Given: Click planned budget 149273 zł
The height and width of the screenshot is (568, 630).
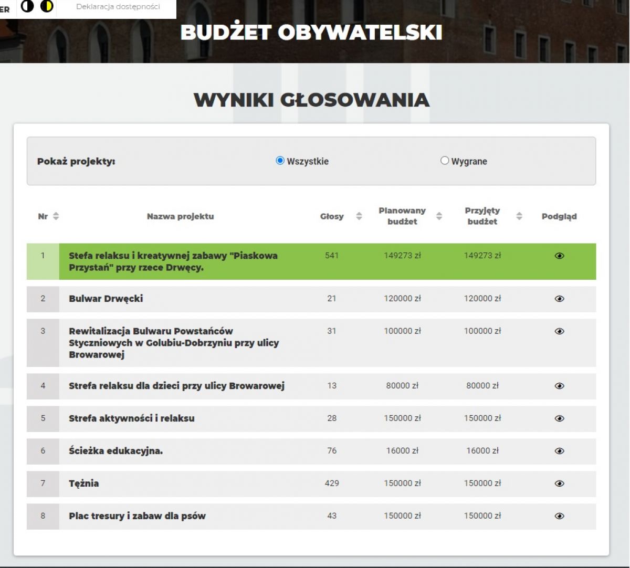Looking at the screenshot, I should (402, 256).
